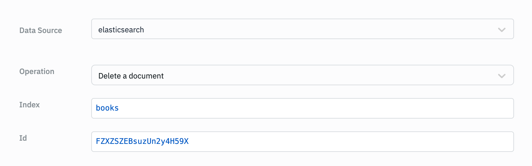Click the 'books' index value text
532x166 pixels.
coord(107,108)
